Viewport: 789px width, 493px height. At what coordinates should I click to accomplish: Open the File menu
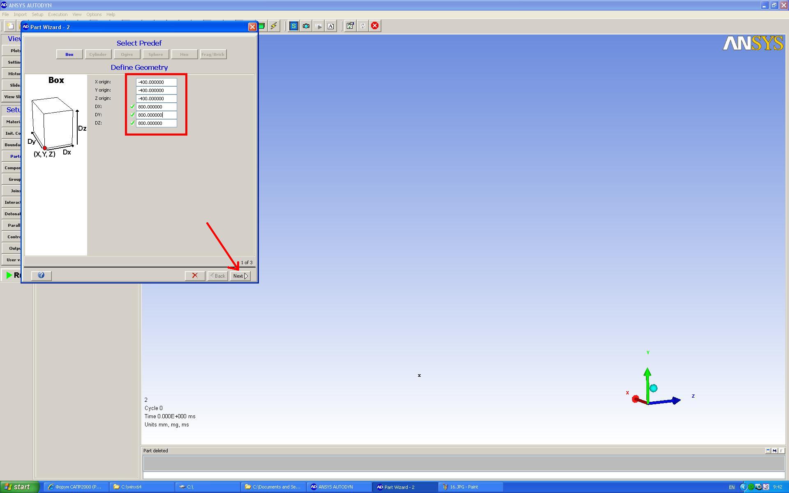(x=5, y=14)
